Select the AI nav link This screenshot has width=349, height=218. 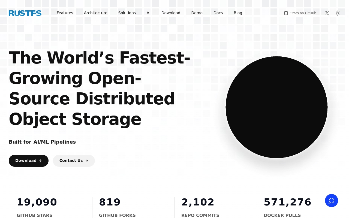(149, 13)
